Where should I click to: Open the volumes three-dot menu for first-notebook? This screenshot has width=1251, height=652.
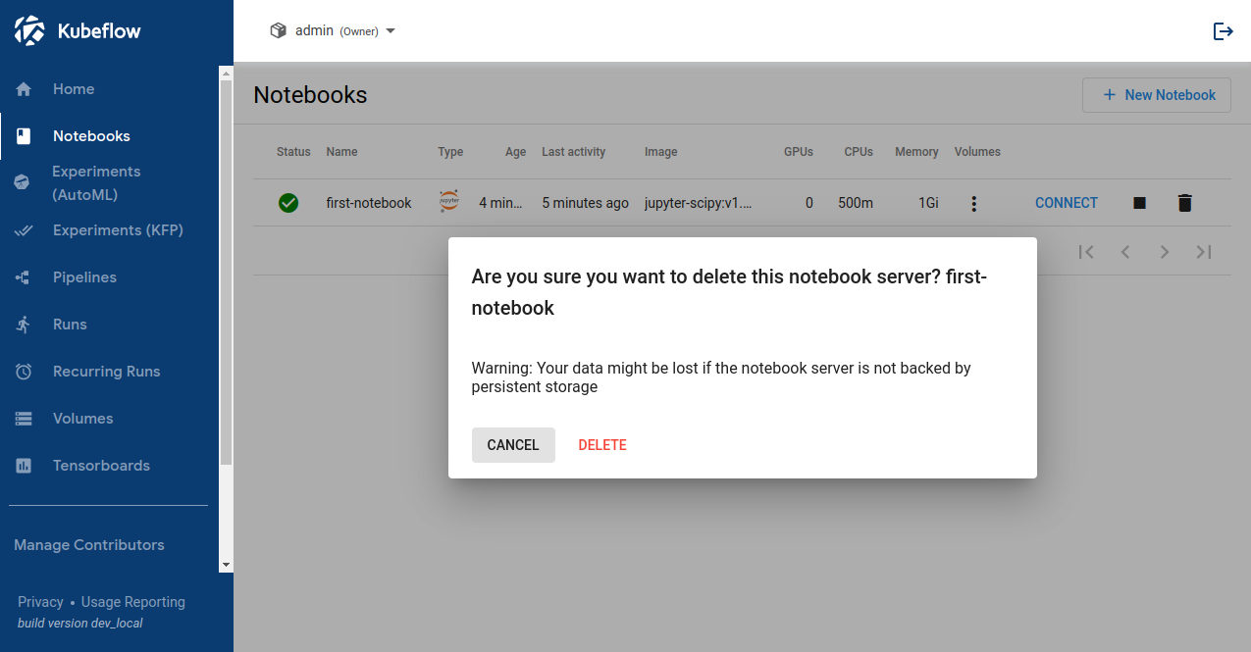[x=973, y=203]
